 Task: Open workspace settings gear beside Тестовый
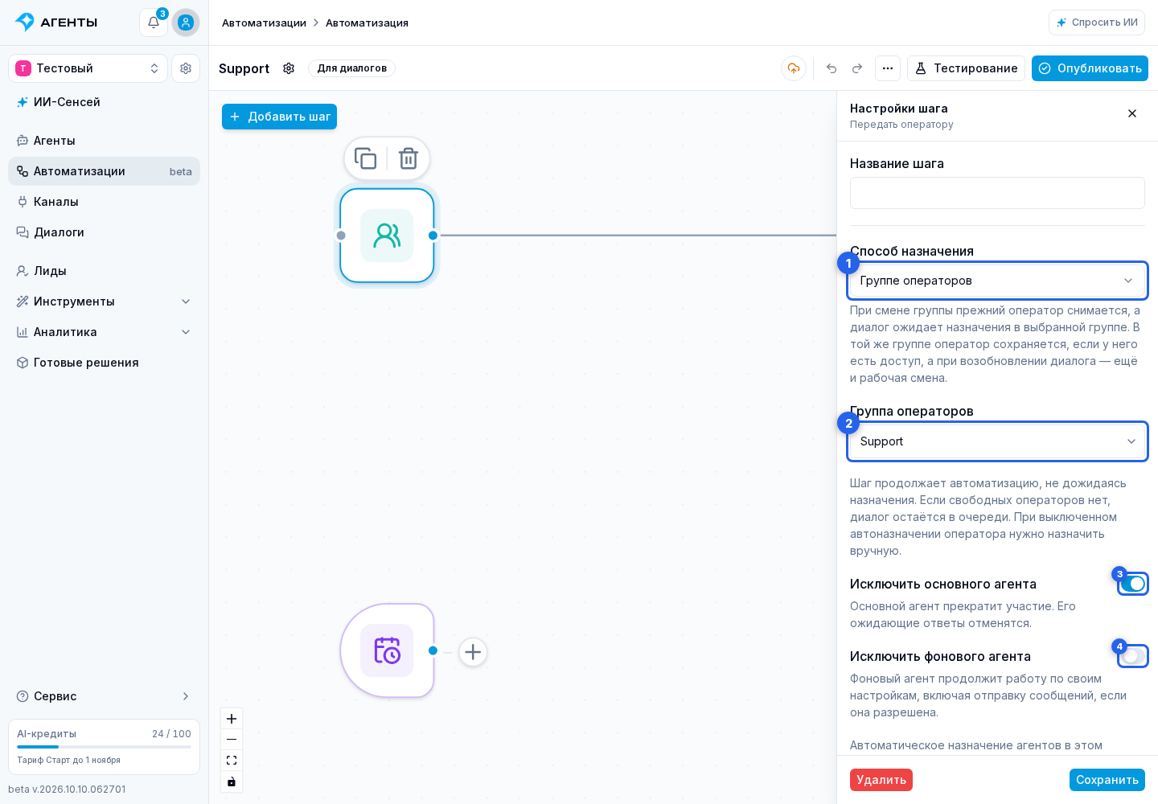coord(186,68)
